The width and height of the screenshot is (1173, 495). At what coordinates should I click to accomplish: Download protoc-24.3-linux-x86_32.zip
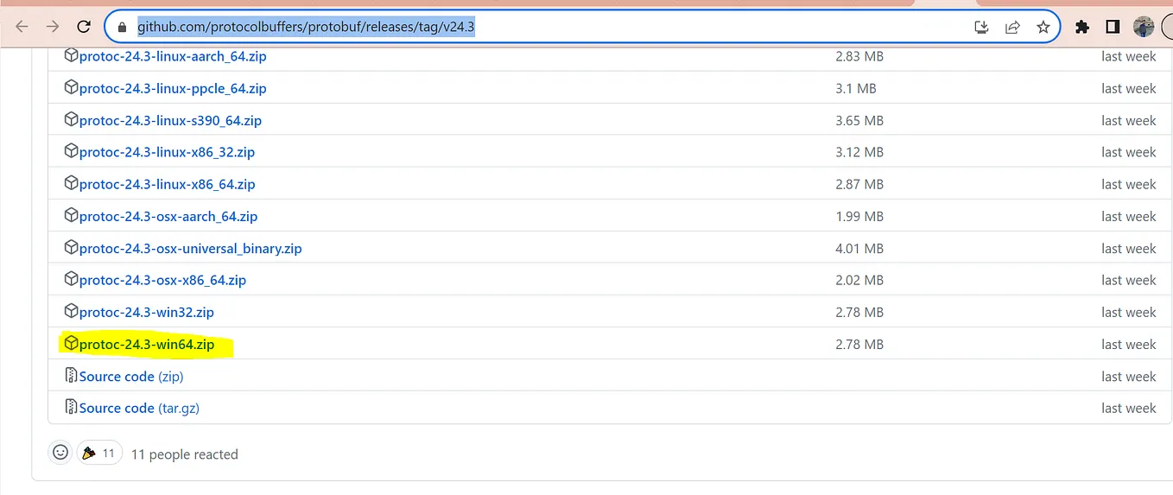(x=167, y=152)
